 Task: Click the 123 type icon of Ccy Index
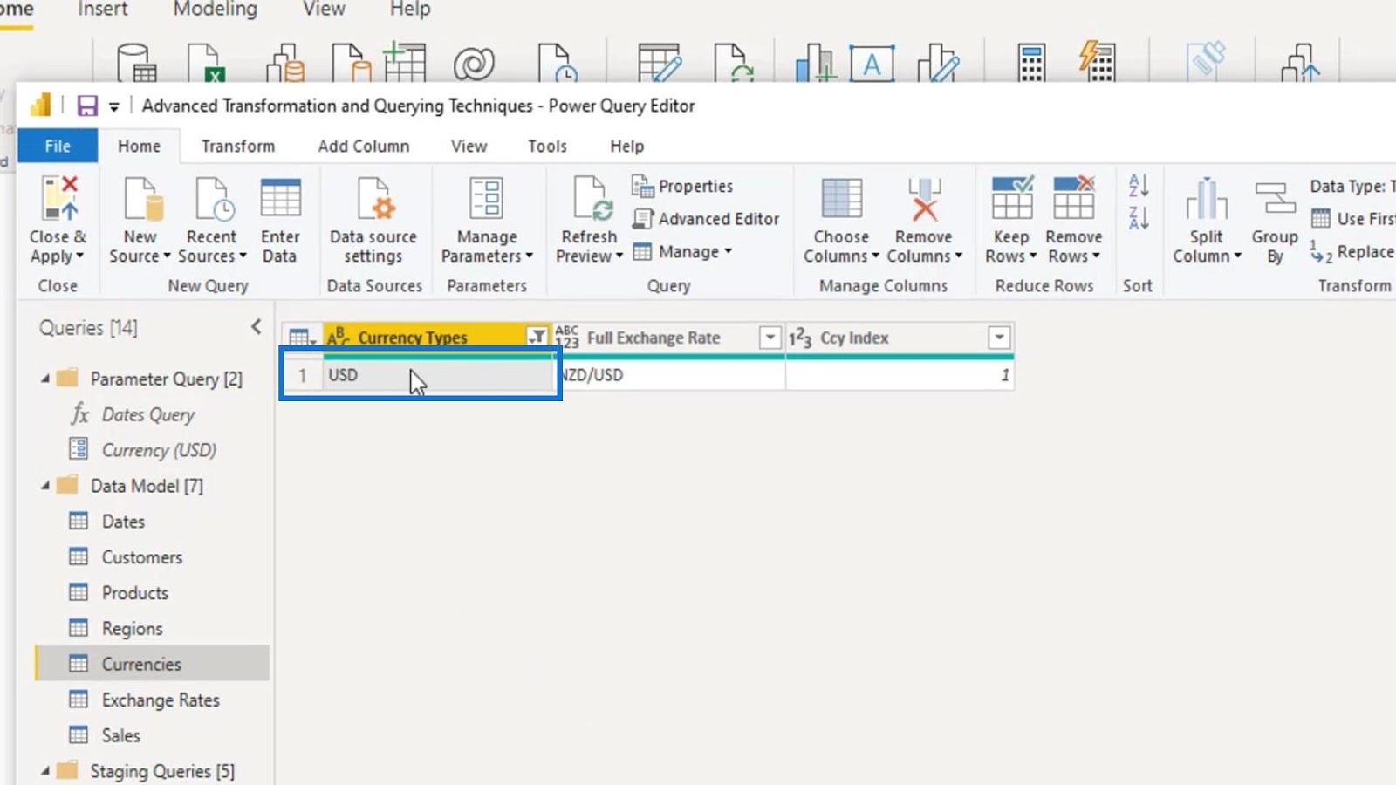point(800,338)
